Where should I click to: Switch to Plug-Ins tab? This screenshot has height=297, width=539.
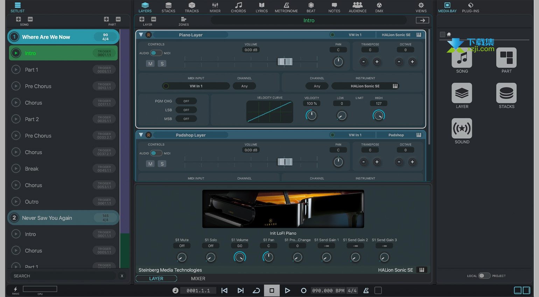pos(470,7)
